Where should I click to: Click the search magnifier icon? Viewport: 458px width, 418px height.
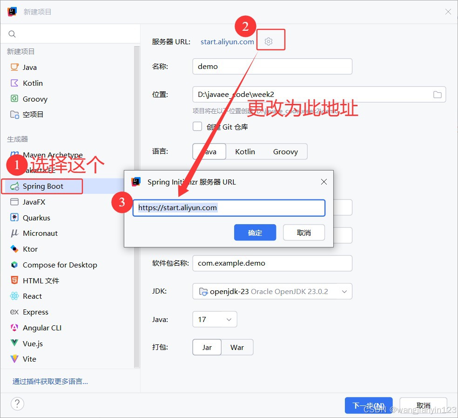[x=12, y=34]
